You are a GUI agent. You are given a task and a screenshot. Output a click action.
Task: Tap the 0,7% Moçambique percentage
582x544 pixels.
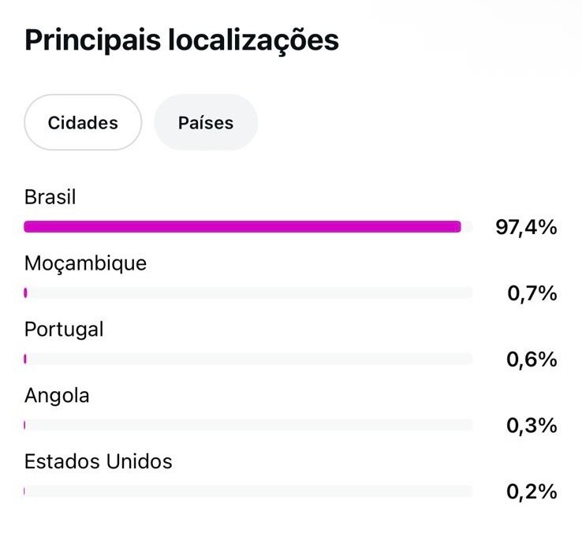tap(532, 294)
